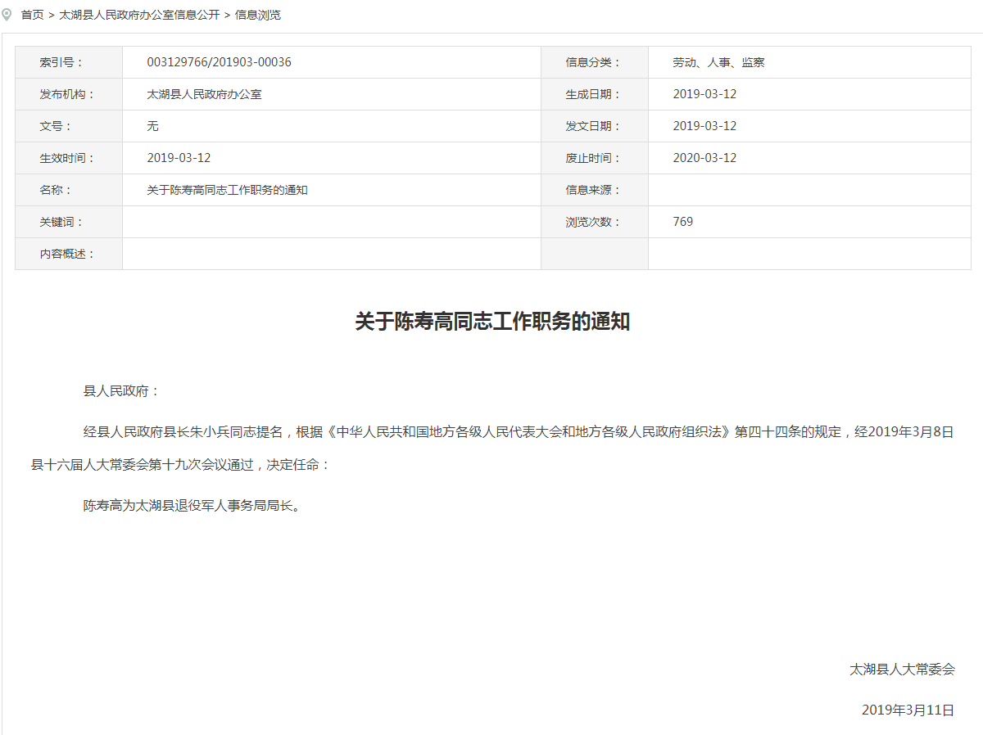983x735 pixels.
Task: Click the 索引号 label cell
Action: point(69,62)
